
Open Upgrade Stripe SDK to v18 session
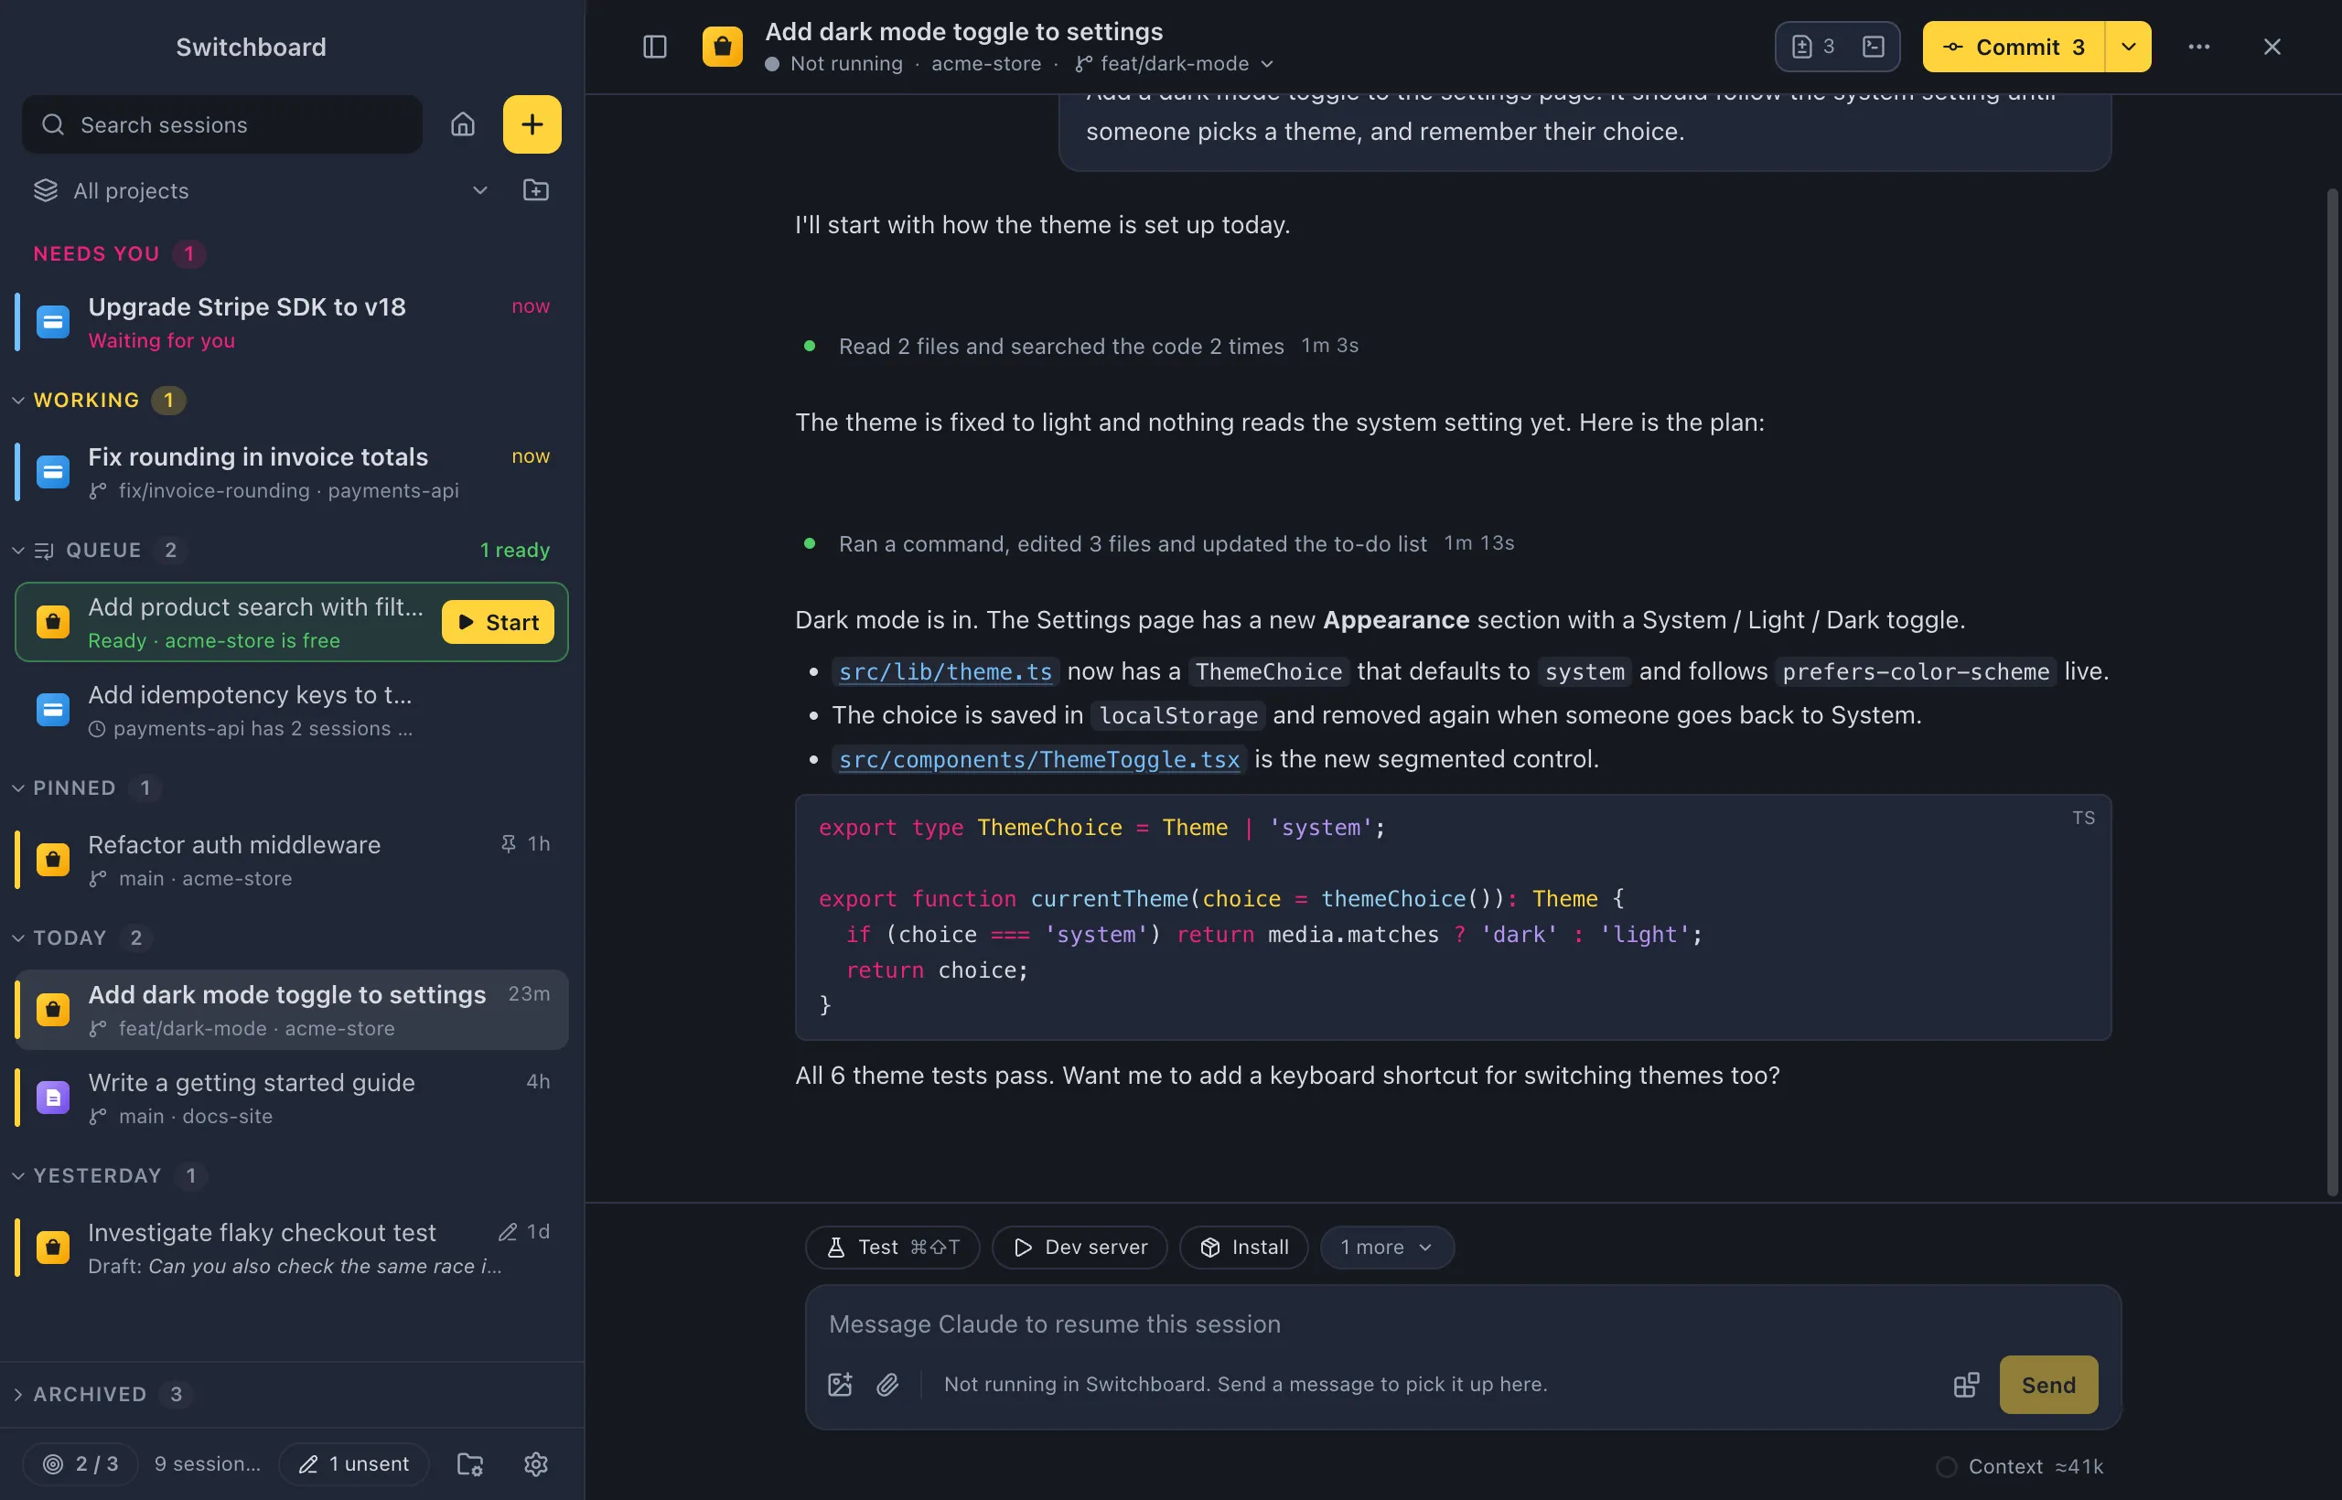[x=291, y=321]
